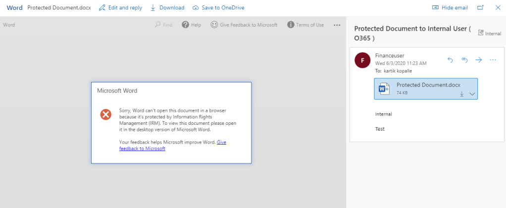
Task: Click the Microsoft Word dialog title
Action: [x=117, y=91]
